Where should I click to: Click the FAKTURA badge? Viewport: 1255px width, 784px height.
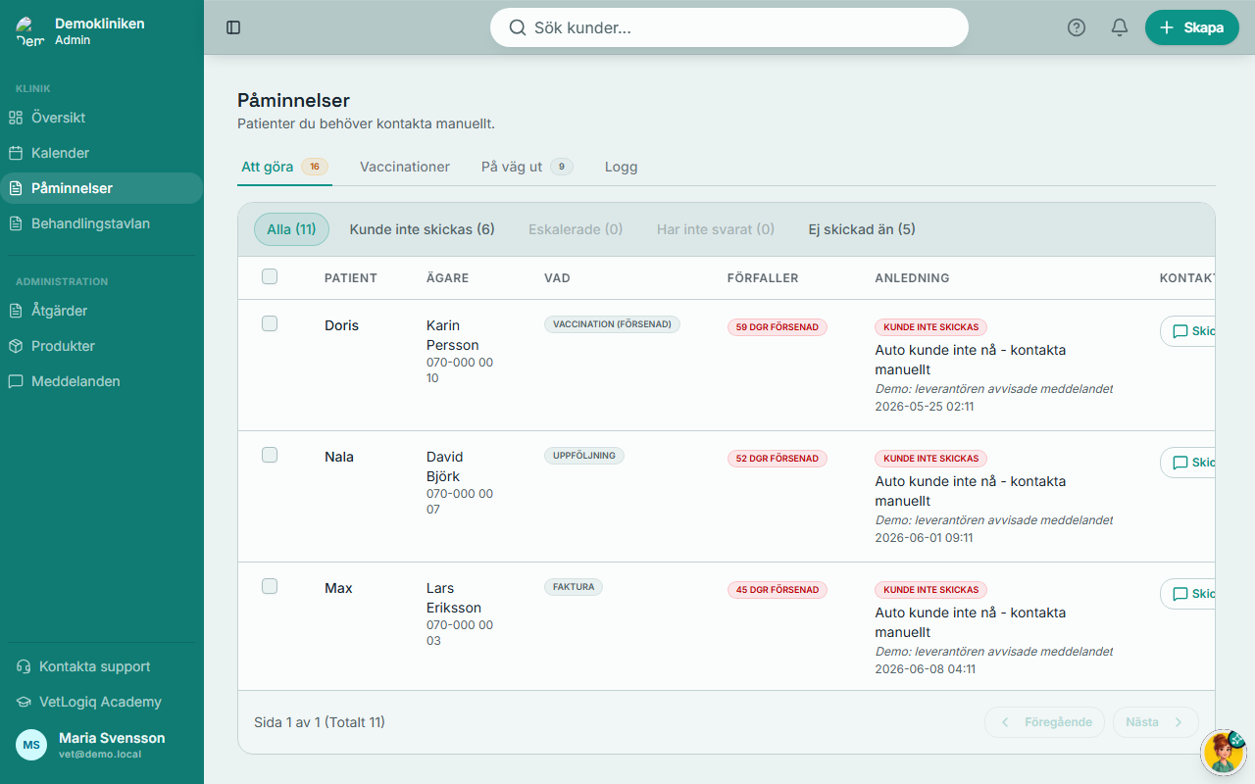[574, 587]
